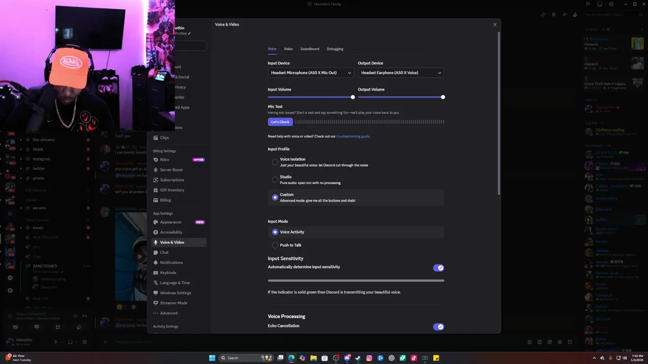Click the 'Voice Processing' heading
The width and height of the screenshot is (648, 364).
(287, 316)
